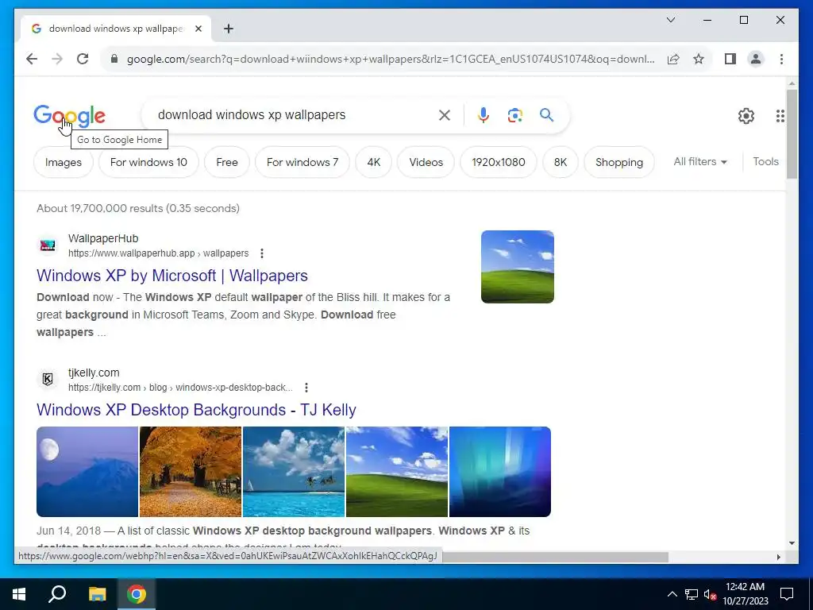This screenshot has height=610, width=813.
Task: Click the tjkelly.com favicon
Action: tap(48, 380)
